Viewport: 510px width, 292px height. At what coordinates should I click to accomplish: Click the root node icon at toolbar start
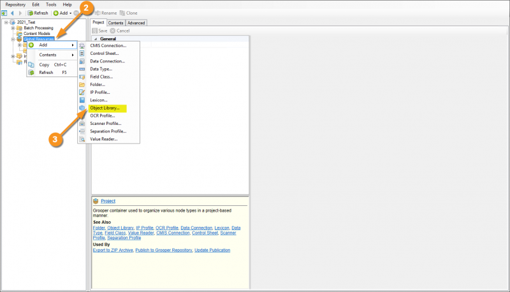coord(4,13)
